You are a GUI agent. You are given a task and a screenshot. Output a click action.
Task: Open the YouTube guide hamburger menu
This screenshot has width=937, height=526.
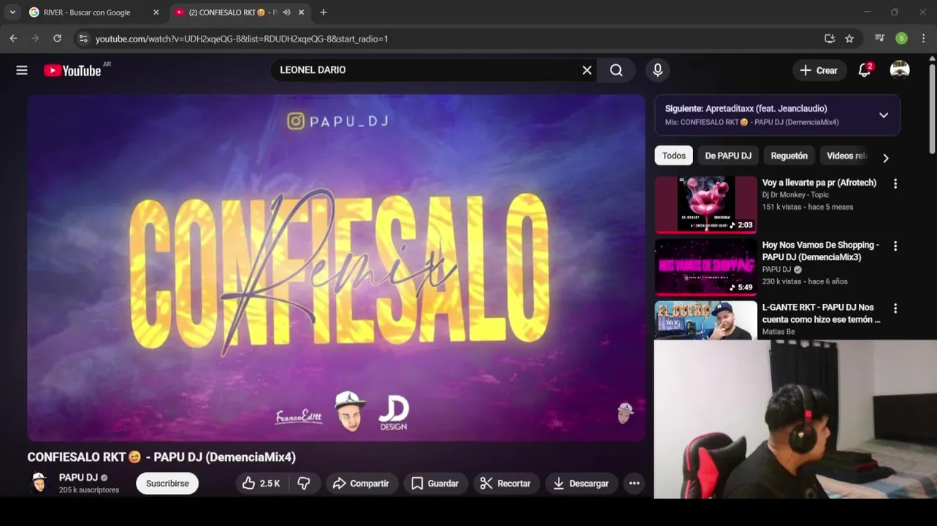click(x=22, y=70)
